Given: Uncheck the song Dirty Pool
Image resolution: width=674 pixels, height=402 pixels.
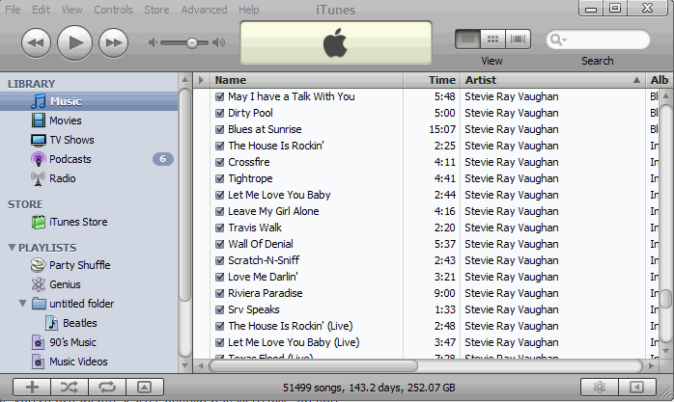Looking at the screenshot, I should click(x=220, y=113).
